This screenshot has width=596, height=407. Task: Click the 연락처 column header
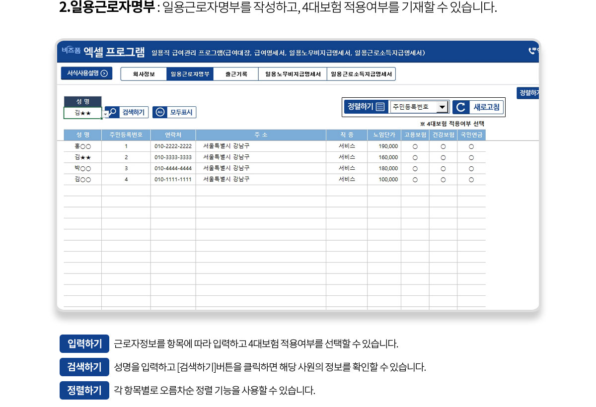(x=173, y=135)
